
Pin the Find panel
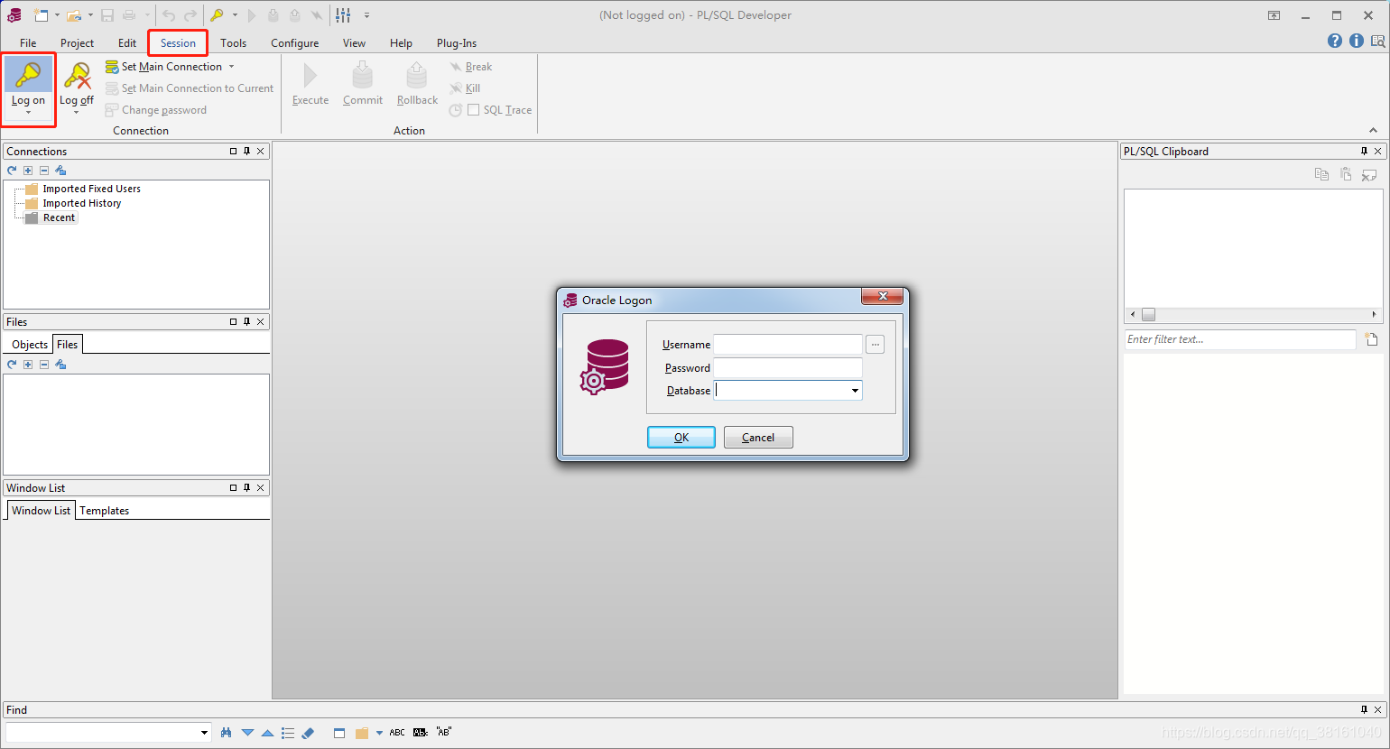click(x=1364, y=710)
